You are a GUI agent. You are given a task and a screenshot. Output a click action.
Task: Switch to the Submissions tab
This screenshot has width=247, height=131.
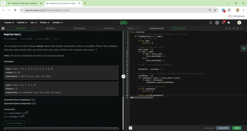point(80,28)
